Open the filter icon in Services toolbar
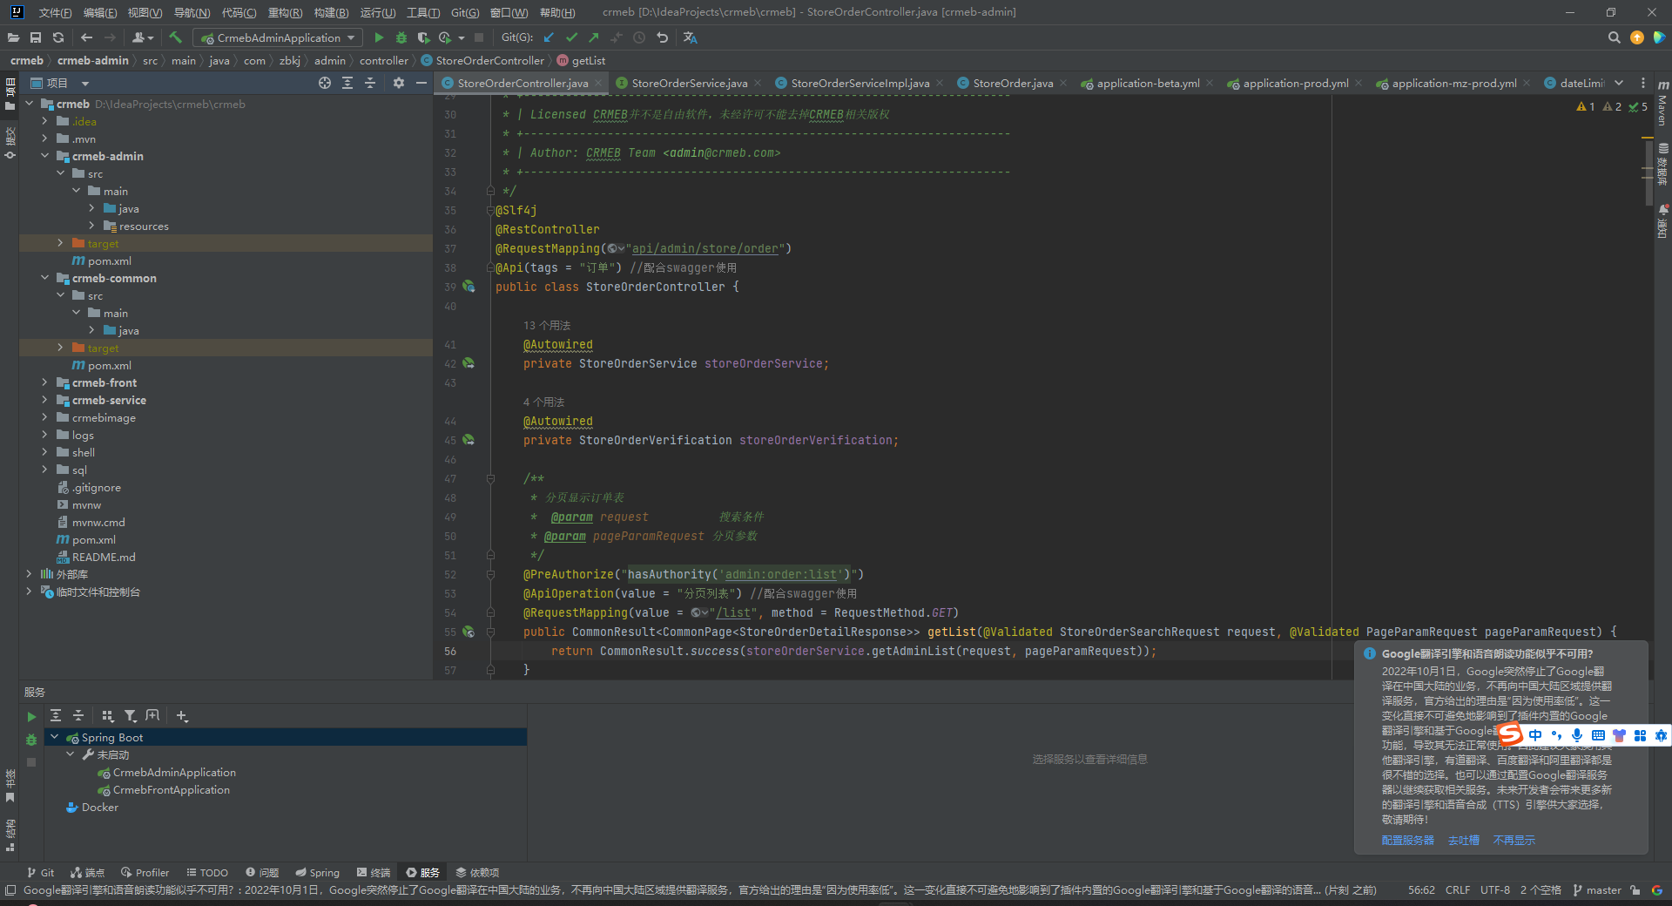This screenshot has height=906, width=1672. (x=131, y=716)
